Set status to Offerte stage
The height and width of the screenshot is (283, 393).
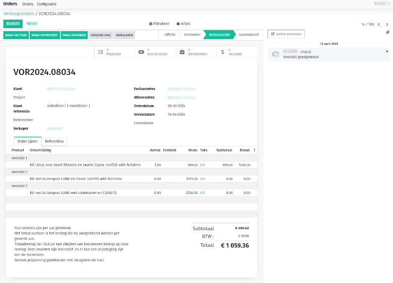tap(170, 35)
